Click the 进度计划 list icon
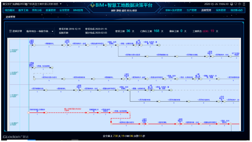Image resolution: width=252 pixels, height=142 pixels. pyautogui.click(x=10, y=31)
